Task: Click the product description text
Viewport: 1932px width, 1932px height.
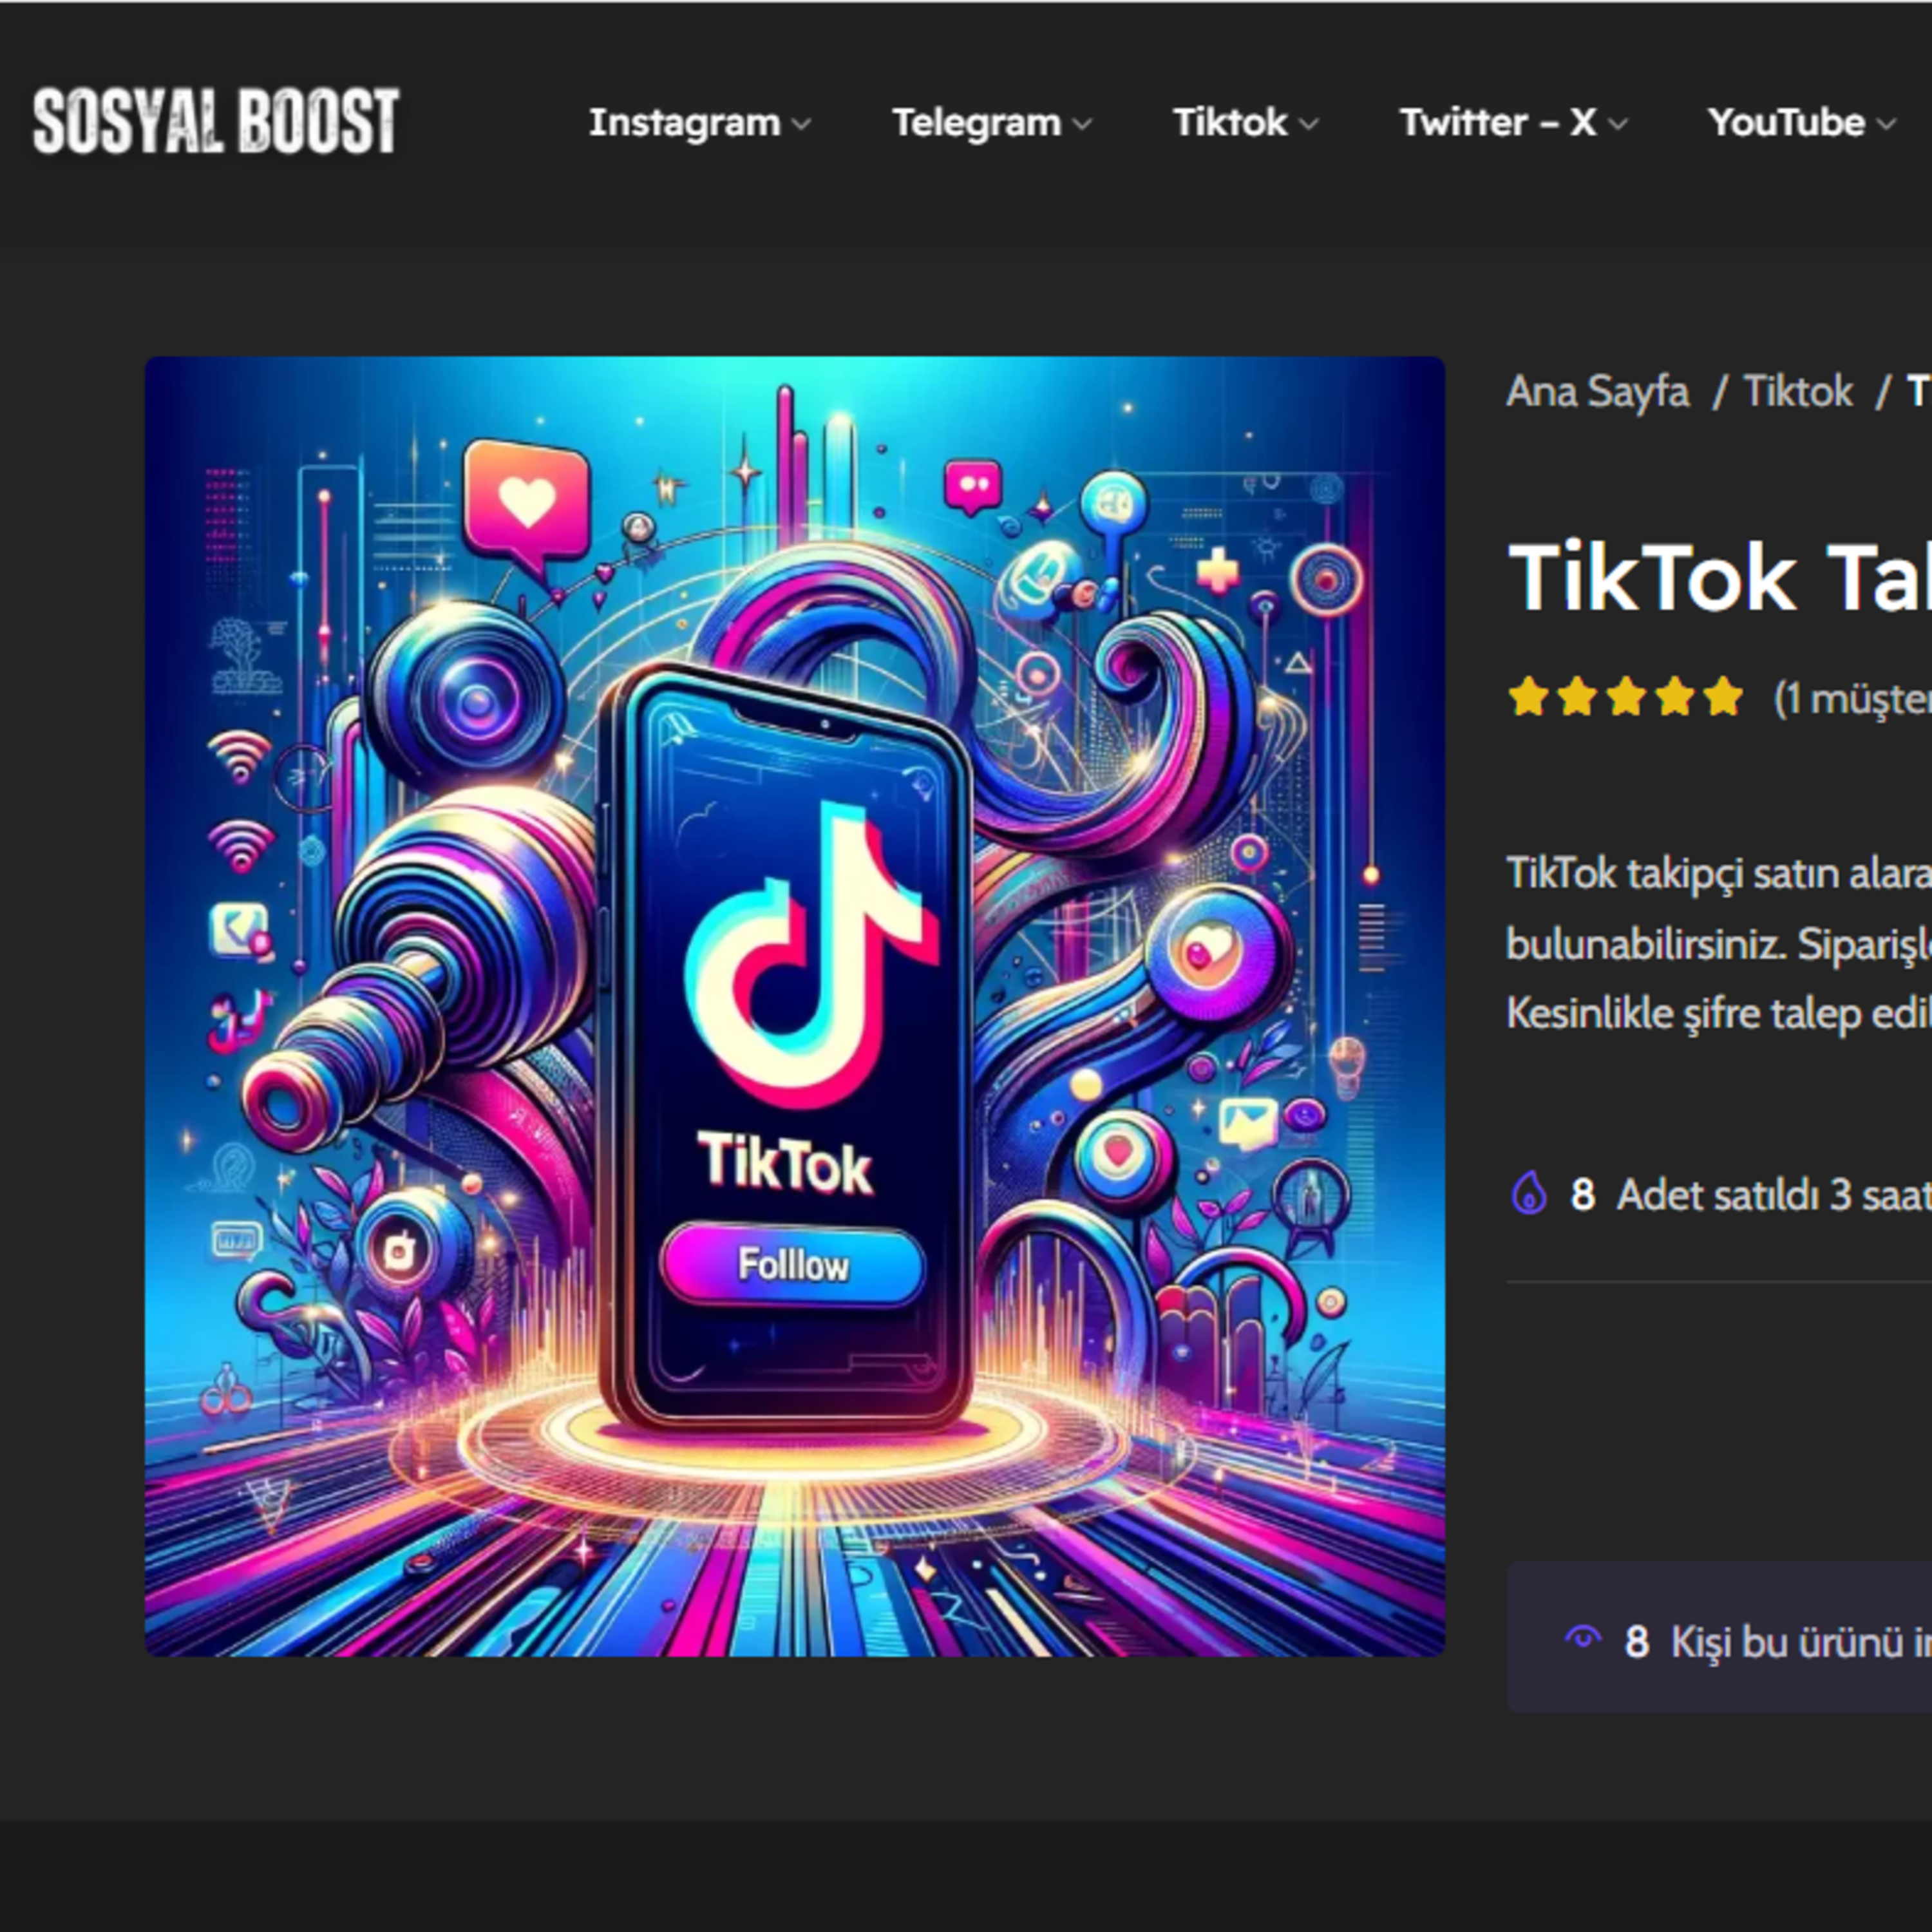Action: pyautogui.click(x=1718, y=943)
